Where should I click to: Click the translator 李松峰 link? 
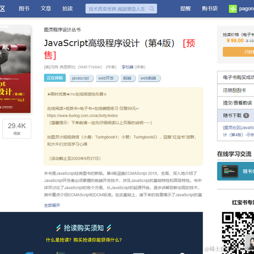128,67
